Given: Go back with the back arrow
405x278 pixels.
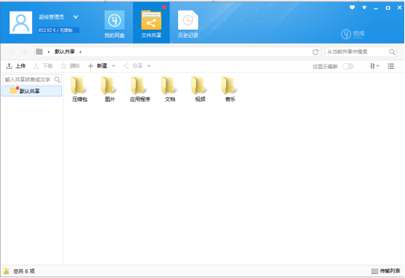Looking at the screenshot, I should [x=12, y=52].
